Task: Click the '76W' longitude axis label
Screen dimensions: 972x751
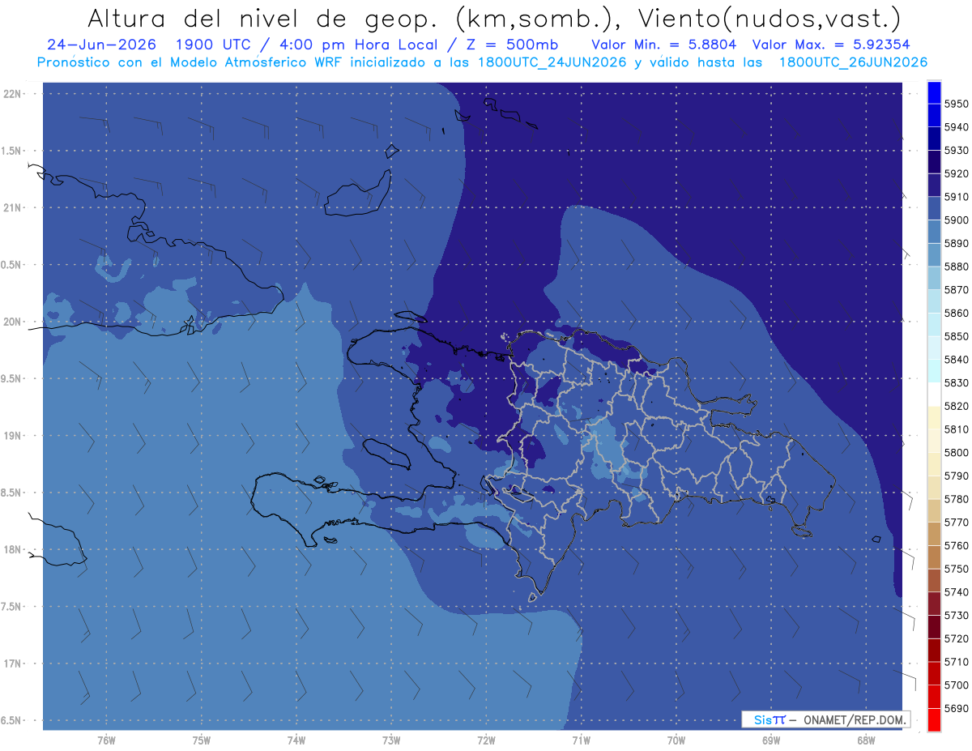Action: (x=106, y=740)
